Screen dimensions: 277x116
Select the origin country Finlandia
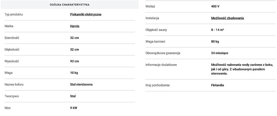[x=217, y=85]
